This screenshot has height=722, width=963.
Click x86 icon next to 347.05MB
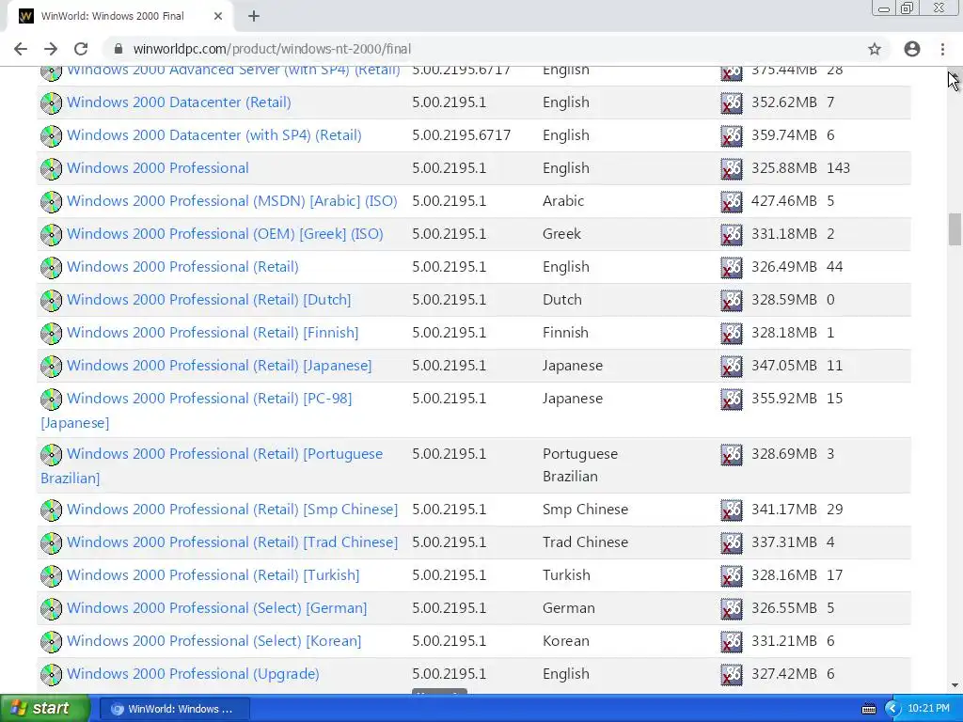pyautogui.click(x=732, y=367)
